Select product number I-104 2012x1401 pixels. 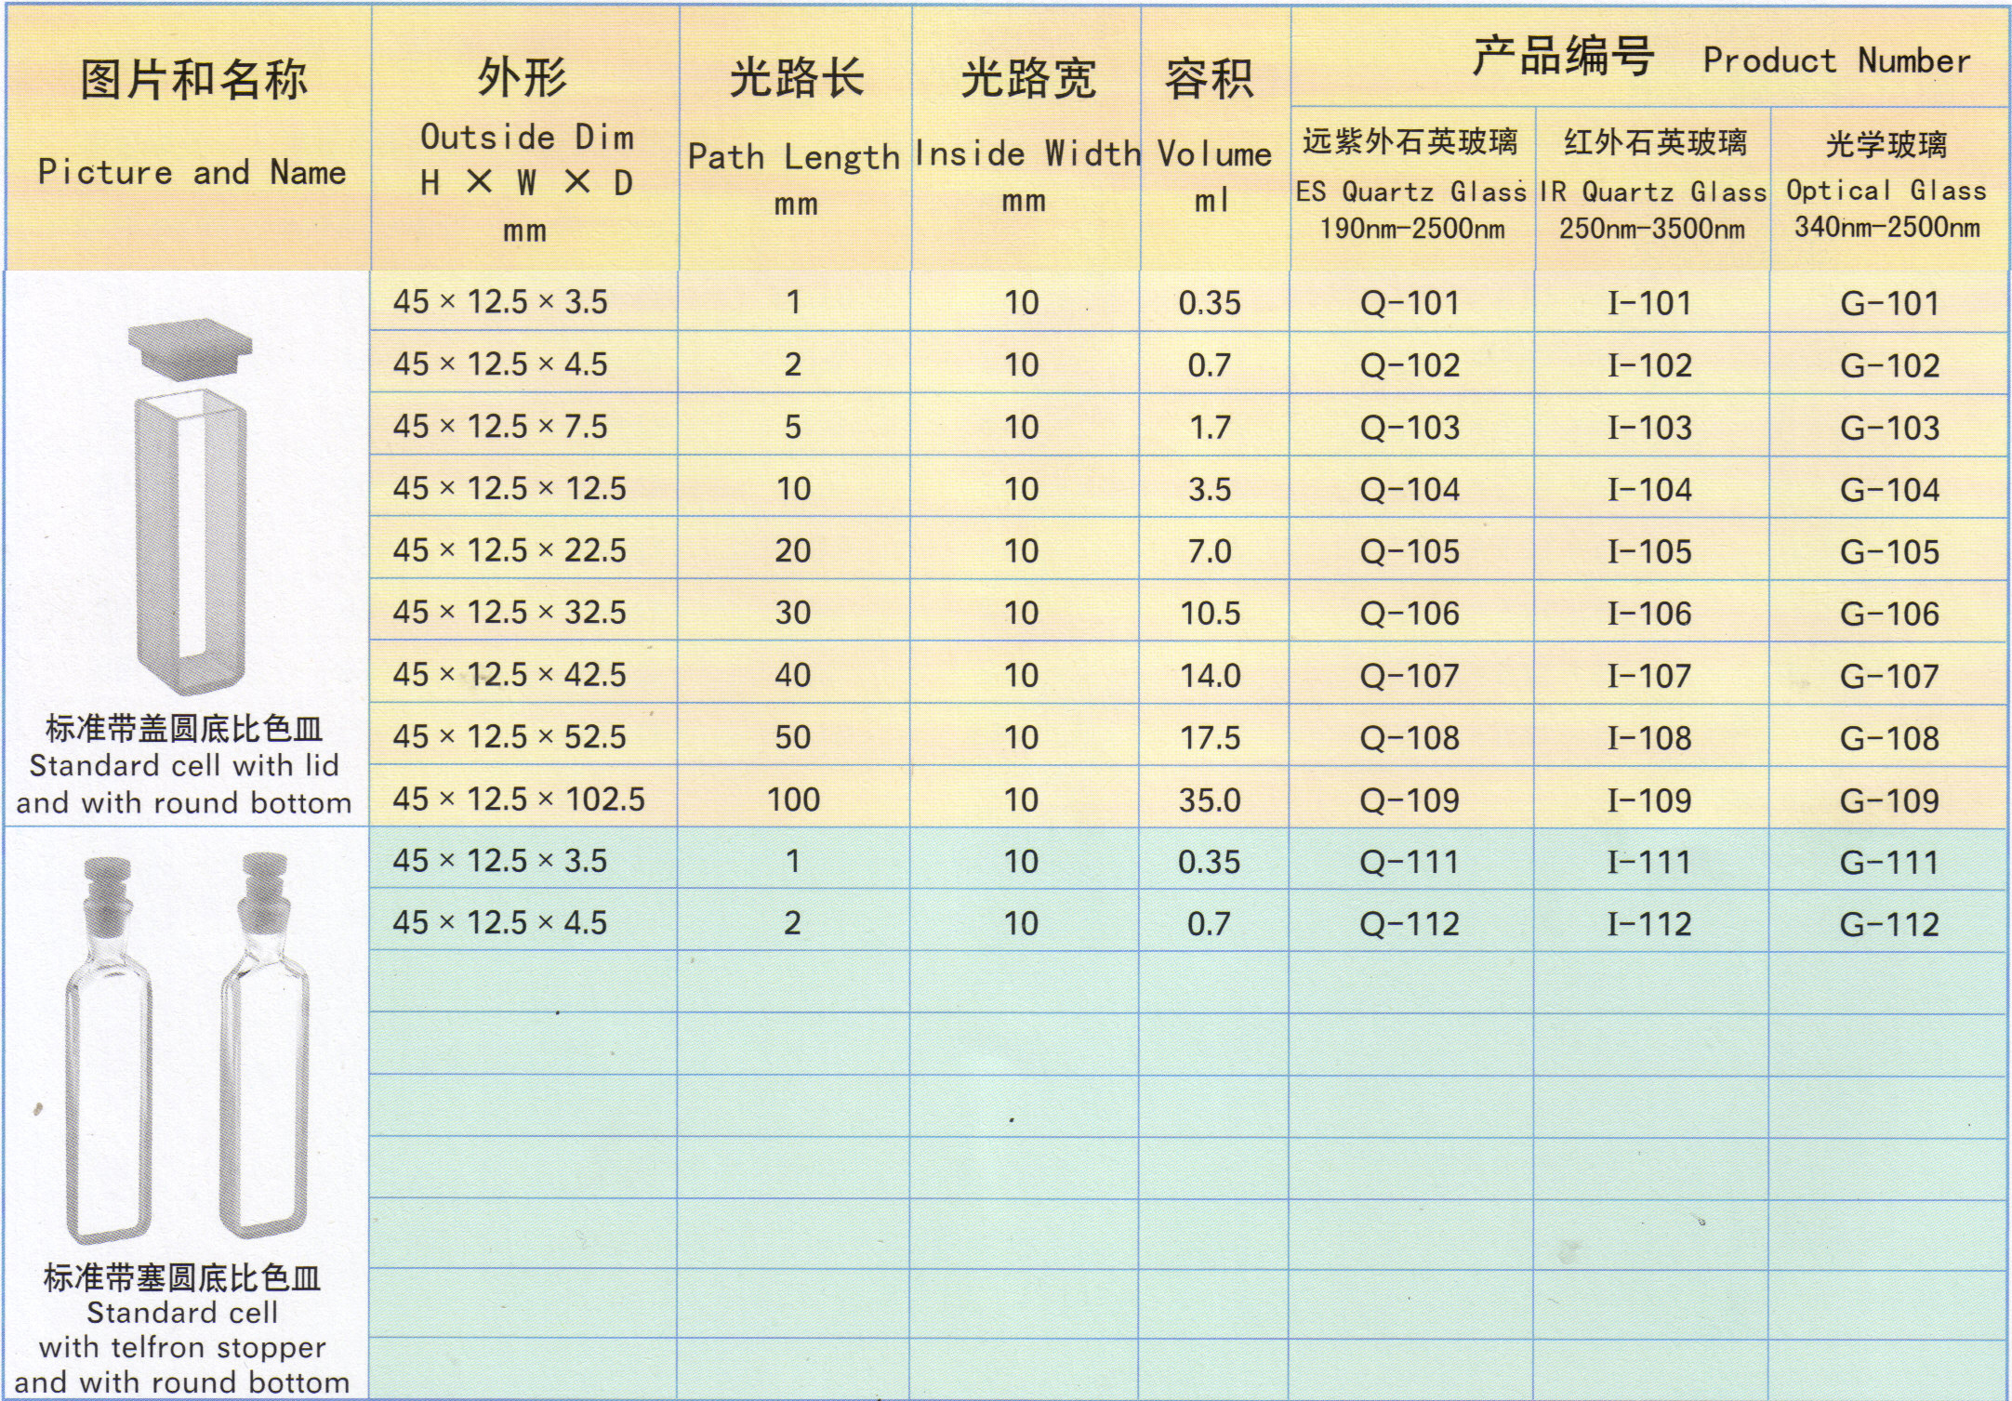click(1649, 490)
